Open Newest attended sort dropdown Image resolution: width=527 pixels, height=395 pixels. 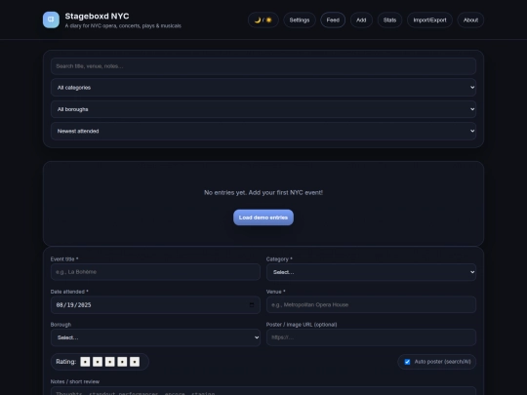(263, 131)
